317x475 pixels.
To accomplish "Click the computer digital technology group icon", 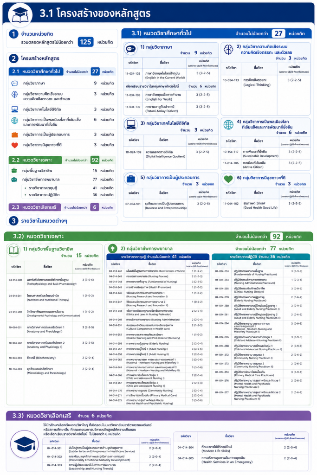I will [131, 124].
